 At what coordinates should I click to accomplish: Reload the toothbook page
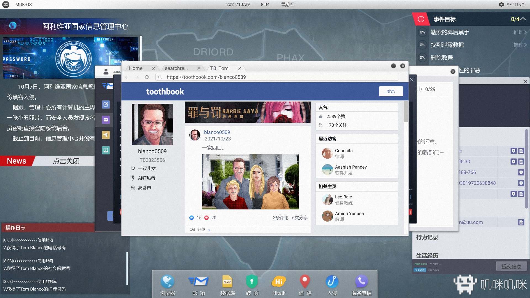[x=147, y=77]
